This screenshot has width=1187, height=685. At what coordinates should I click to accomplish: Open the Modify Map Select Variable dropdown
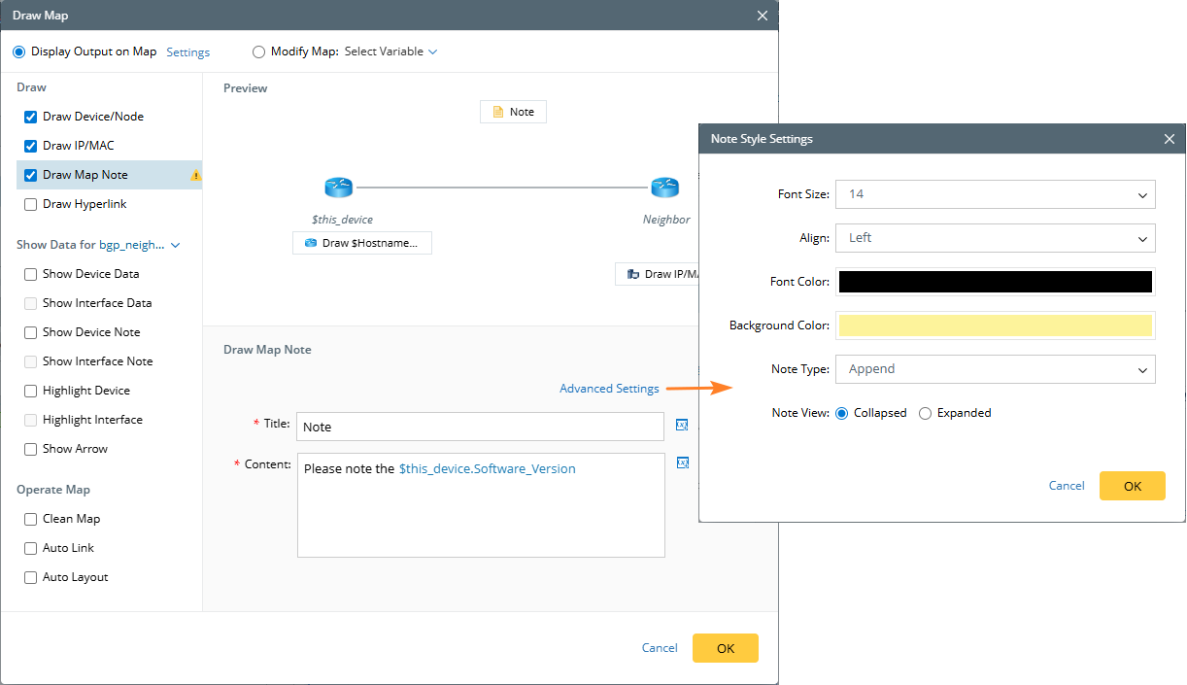click(x=390, y=51)
